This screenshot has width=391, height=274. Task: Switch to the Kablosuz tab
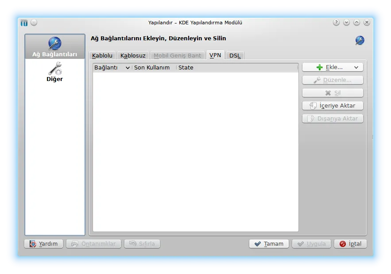tap(133, 56)
